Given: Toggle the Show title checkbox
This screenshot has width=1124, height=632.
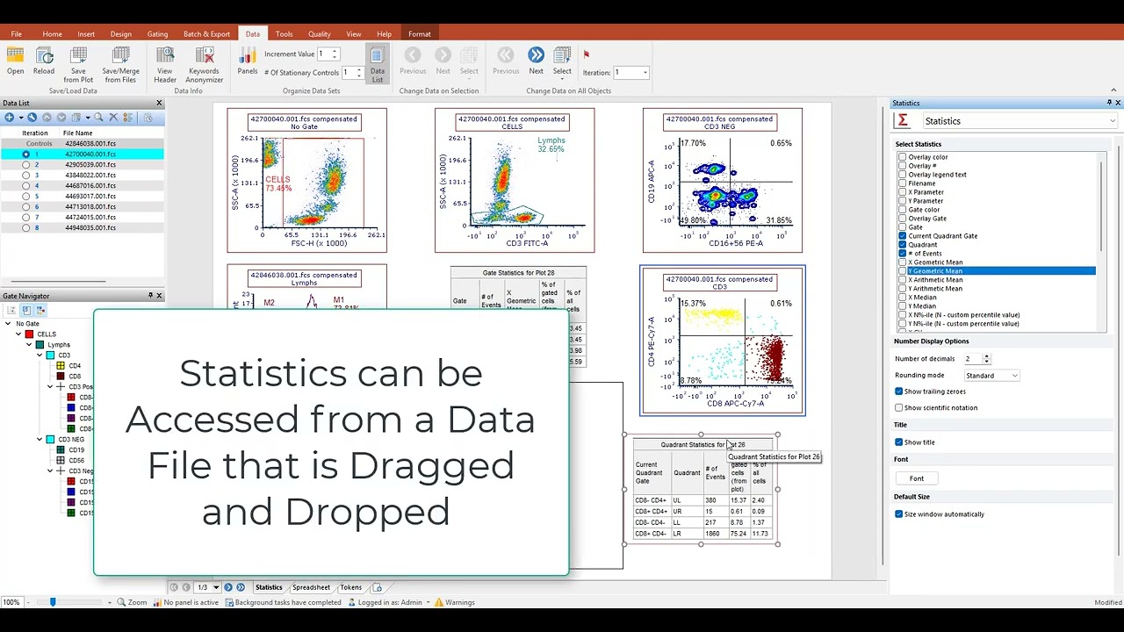Looking at the screenshot, I should coord(899,442).
